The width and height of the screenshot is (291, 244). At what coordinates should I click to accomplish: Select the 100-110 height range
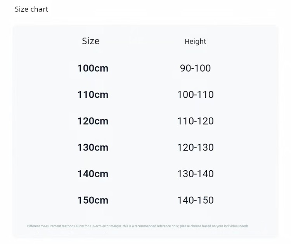(195, 95)
